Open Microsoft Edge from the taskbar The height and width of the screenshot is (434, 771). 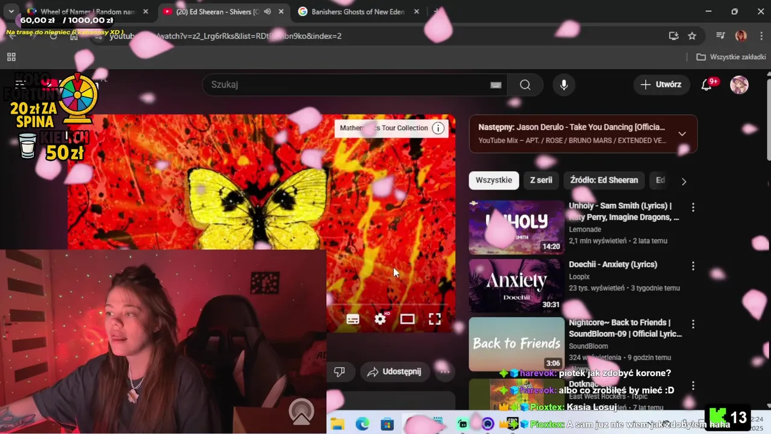(x=362, y=424)
